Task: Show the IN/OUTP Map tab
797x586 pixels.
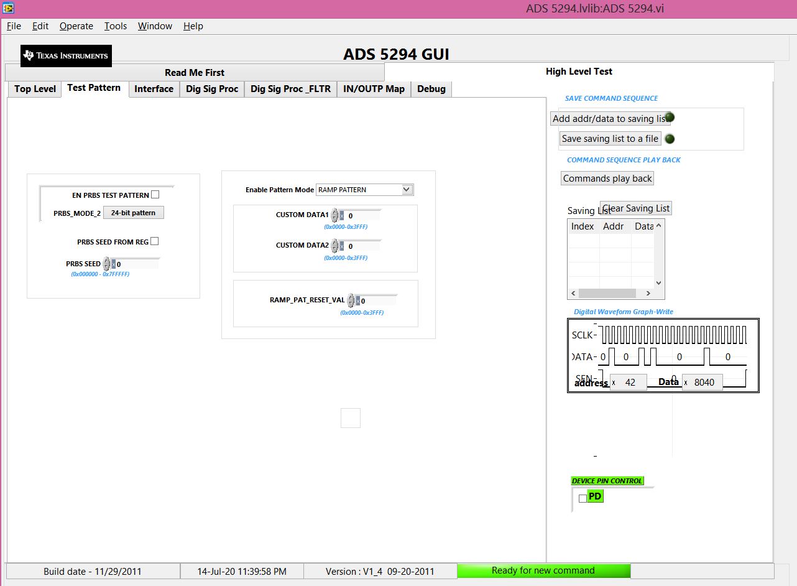Action: click(374, 89)
